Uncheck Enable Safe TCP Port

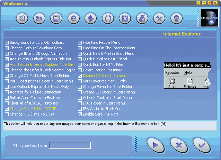[80, 114]
